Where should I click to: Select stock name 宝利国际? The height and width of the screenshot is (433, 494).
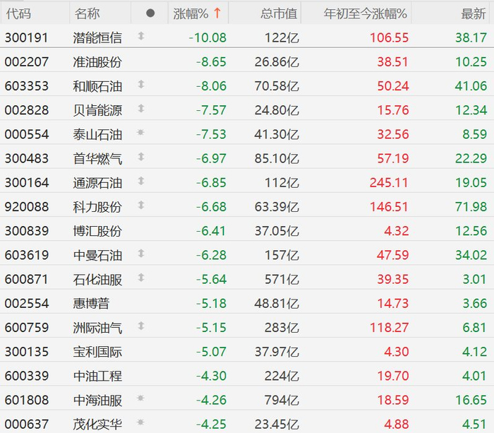pos(97,352)
